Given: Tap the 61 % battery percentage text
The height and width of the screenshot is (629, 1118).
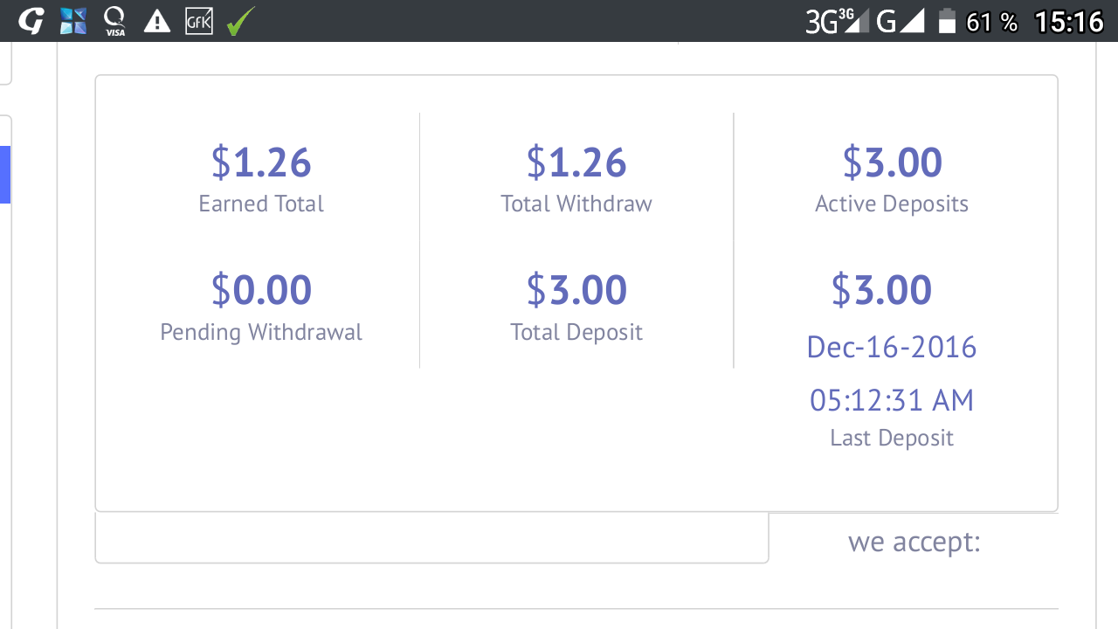Looking at the screenshot, I should (992, 22).
